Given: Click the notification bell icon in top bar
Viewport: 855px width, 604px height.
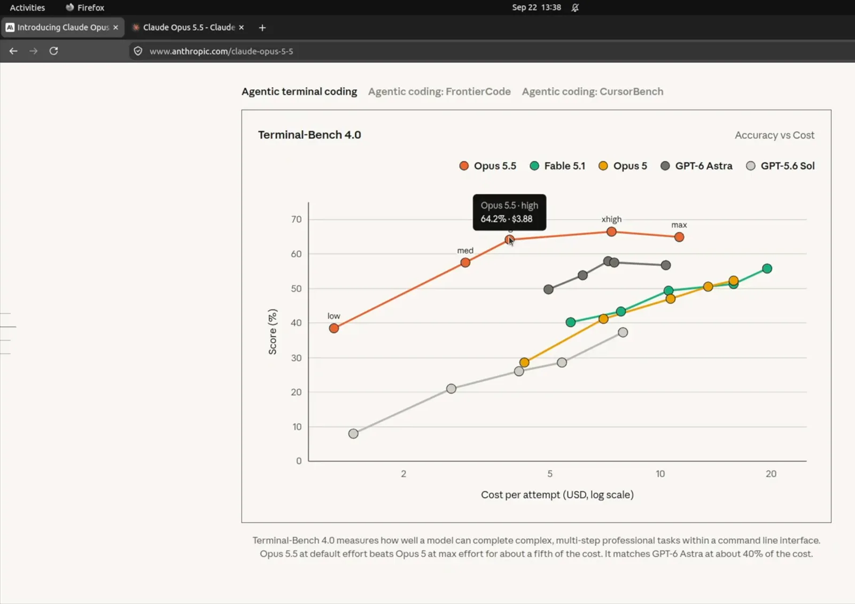Looking at the screenshot, I should [x=575, y=7].
